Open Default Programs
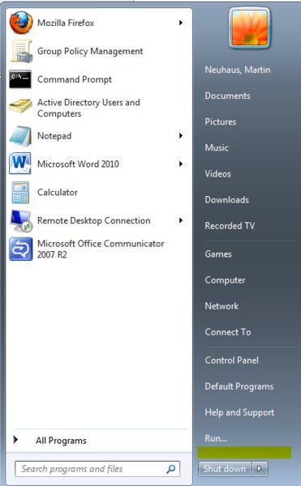The width and height of the screenshot is (301, 486). coord(239,386)
